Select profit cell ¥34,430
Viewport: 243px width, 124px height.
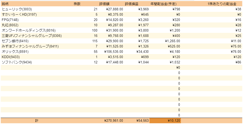click(143, 52)
